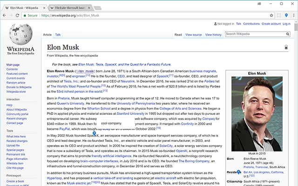298x186 pixels.
Task: Click Donate to Wikipedia
Action: 19,87
